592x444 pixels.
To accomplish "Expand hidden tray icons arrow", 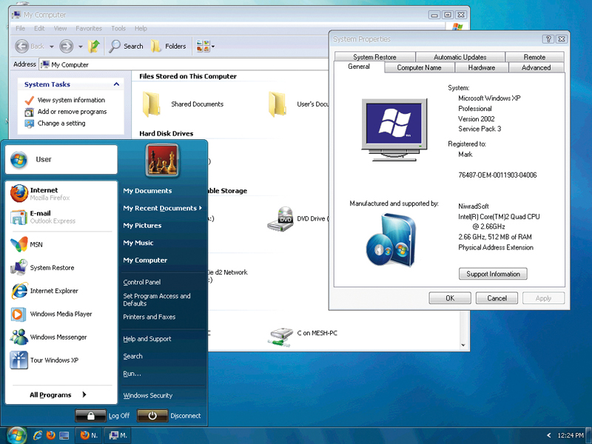I will (x=548, y=435).
